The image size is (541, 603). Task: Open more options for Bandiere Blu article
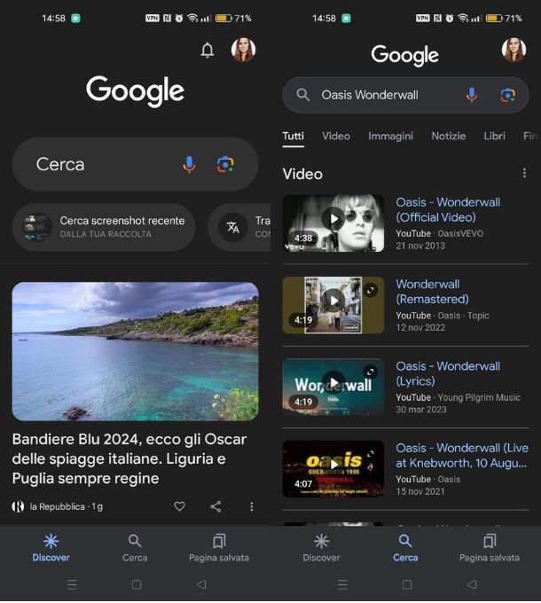coord(252,506)
